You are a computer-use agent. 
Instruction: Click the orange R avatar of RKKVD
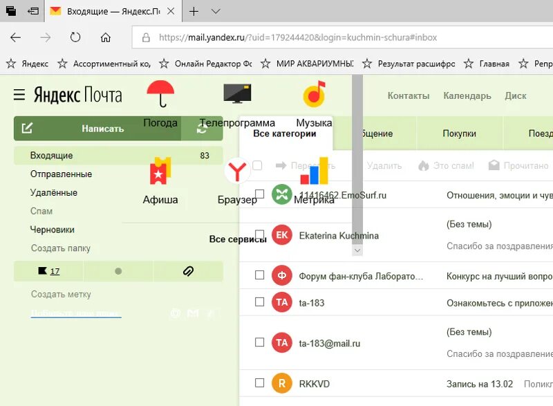[282, 383]
